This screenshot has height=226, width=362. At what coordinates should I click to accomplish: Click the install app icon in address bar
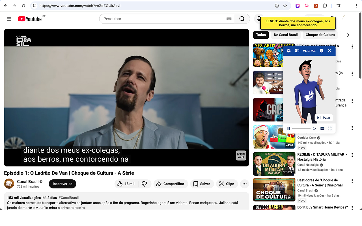click(x=277, y=6)
